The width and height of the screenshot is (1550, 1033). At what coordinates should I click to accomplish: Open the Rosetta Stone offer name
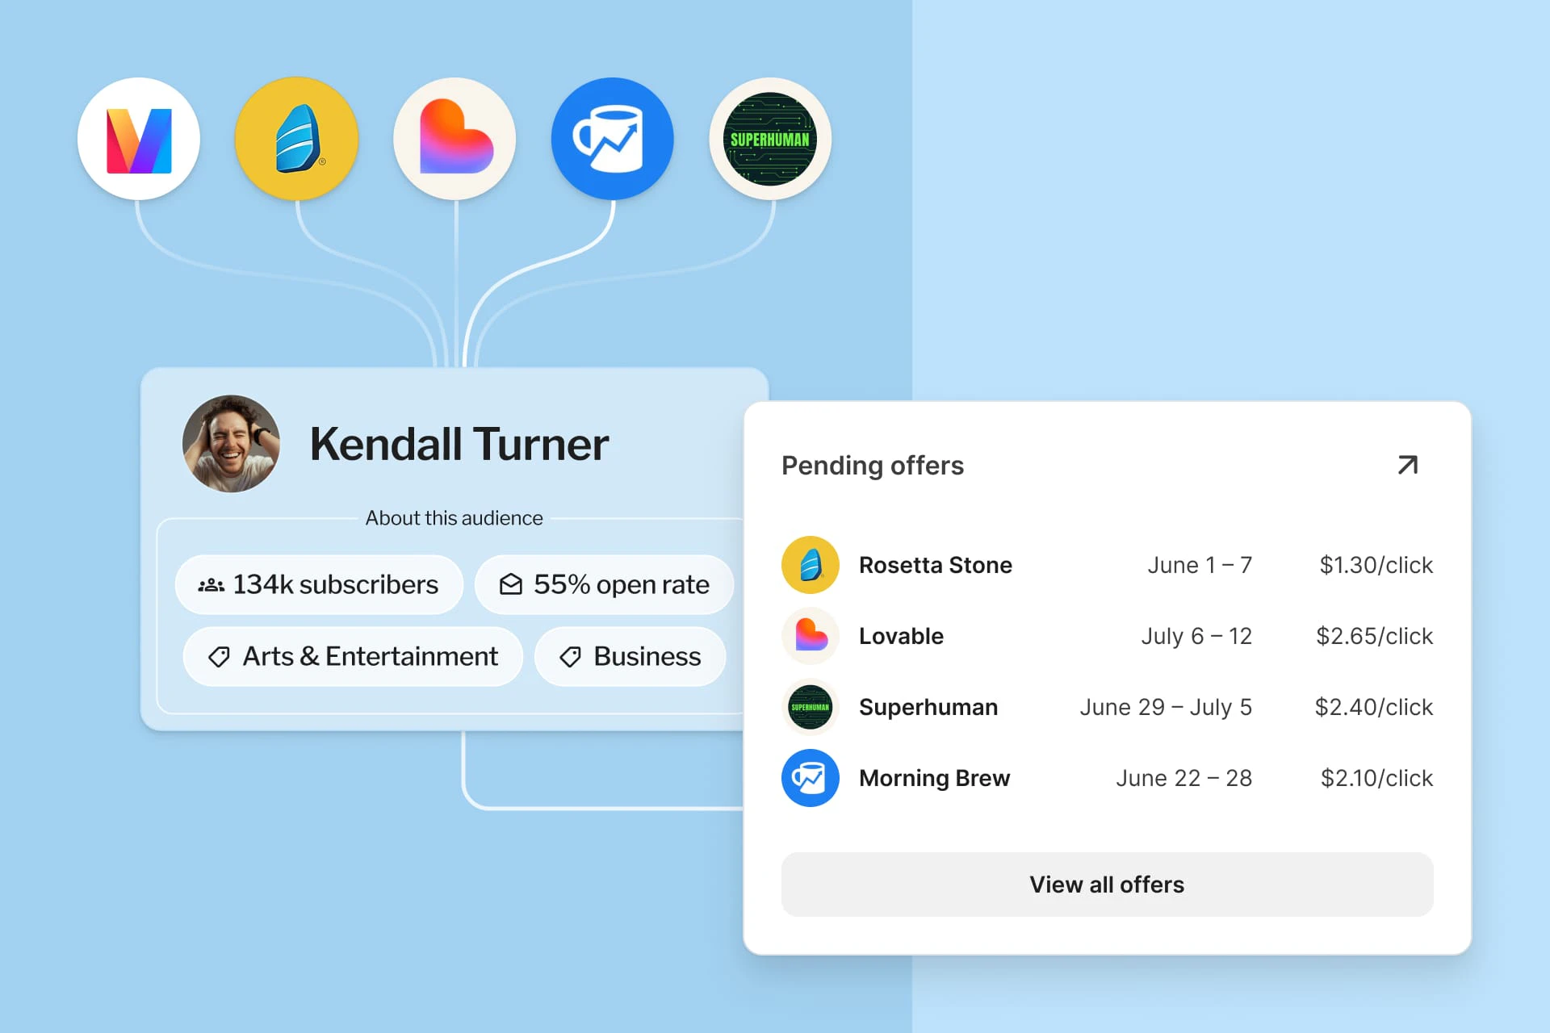tap(936, 565)
